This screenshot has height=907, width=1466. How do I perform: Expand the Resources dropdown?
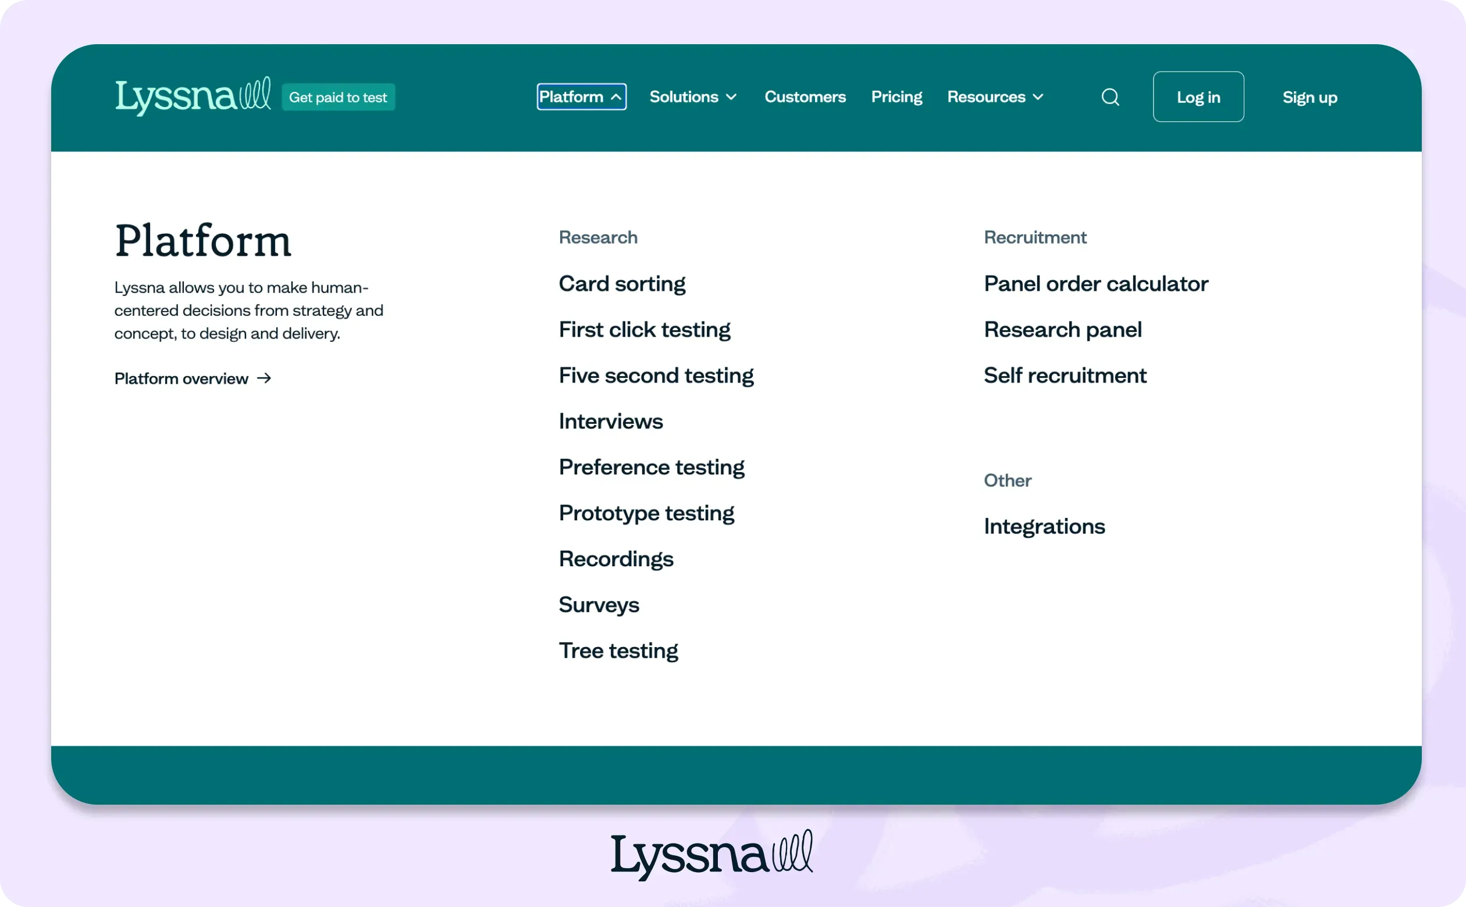[995, 97]
